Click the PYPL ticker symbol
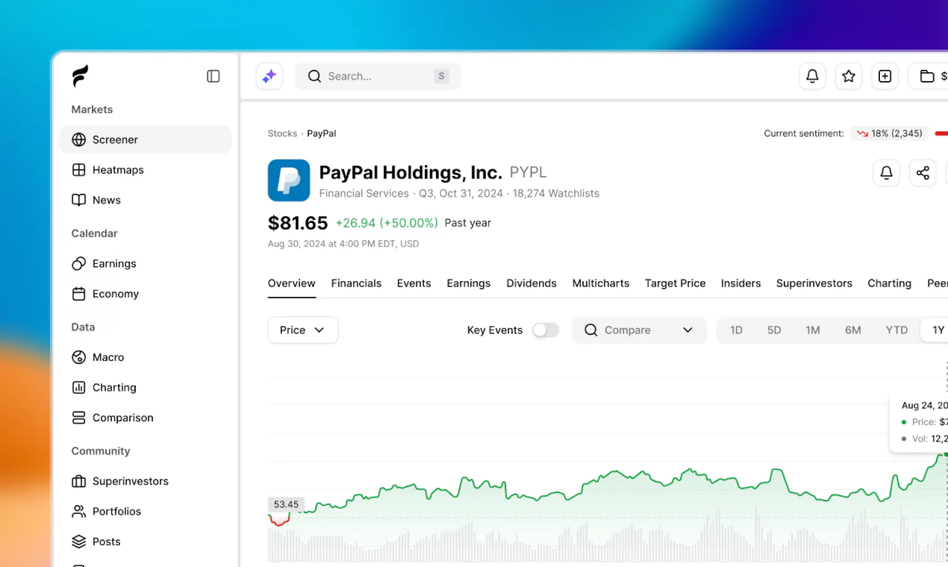 pos(528,172)
